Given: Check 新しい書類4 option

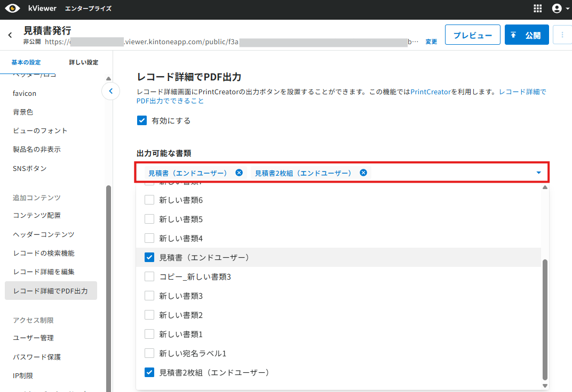Looking at the screenshot, I should click(x=149, y=238).
